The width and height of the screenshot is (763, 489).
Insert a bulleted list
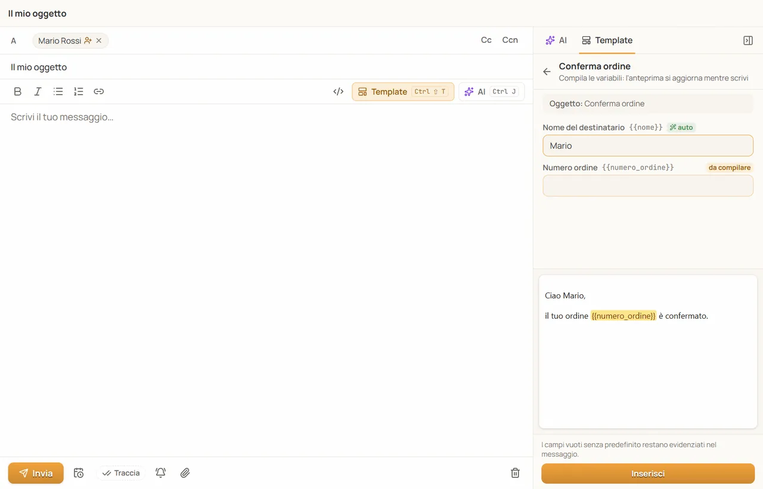[58, 92]
